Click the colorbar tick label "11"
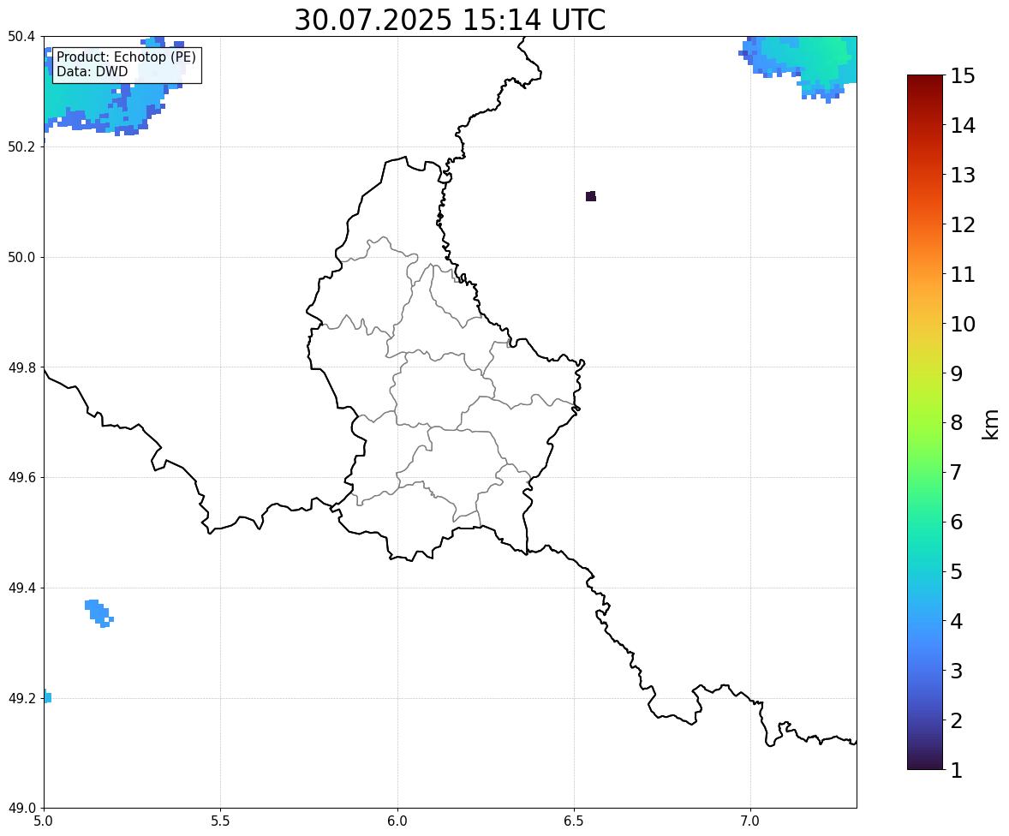Viewport: 1009px width, 836px height. tap(963, 274)
